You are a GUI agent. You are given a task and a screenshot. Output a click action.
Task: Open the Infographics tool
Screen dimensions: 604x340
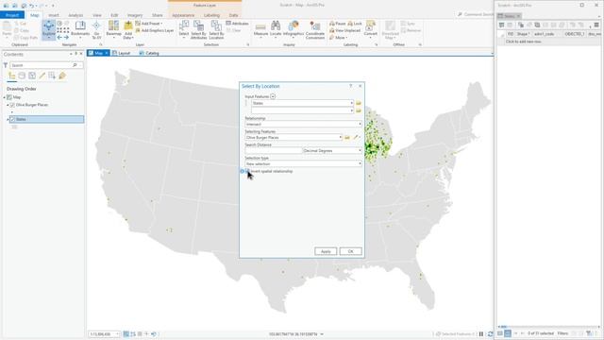[294, 29]
